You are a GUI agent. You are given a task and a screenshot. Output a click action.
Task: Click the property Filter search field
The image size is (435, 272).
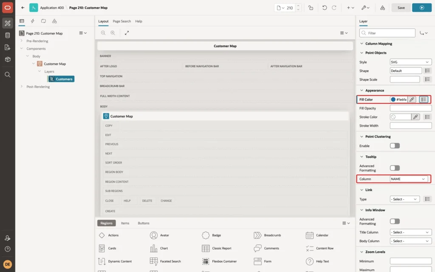387,33
